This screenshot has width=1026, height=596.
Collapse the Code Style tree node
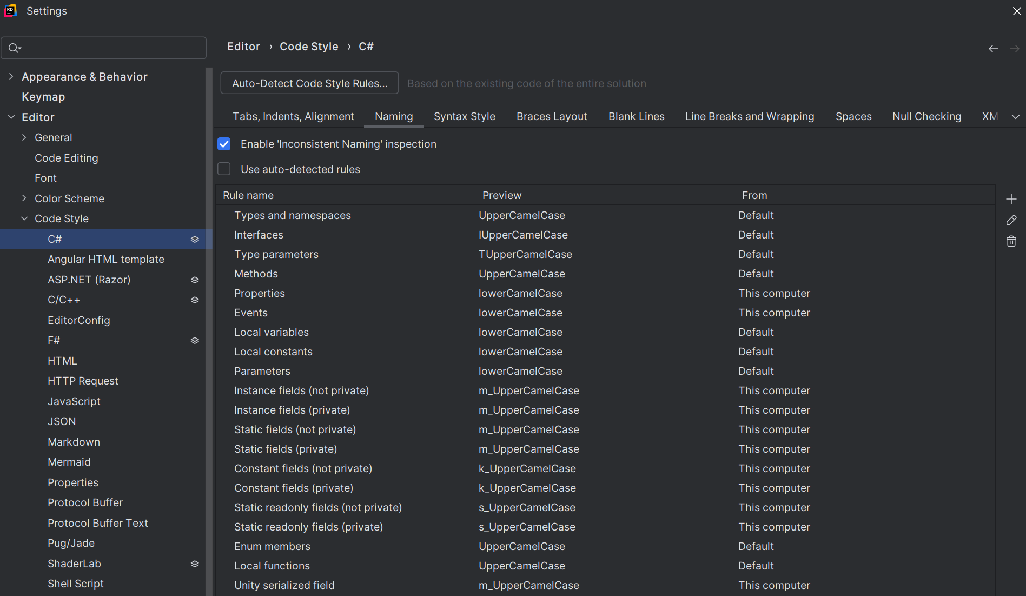24,218
